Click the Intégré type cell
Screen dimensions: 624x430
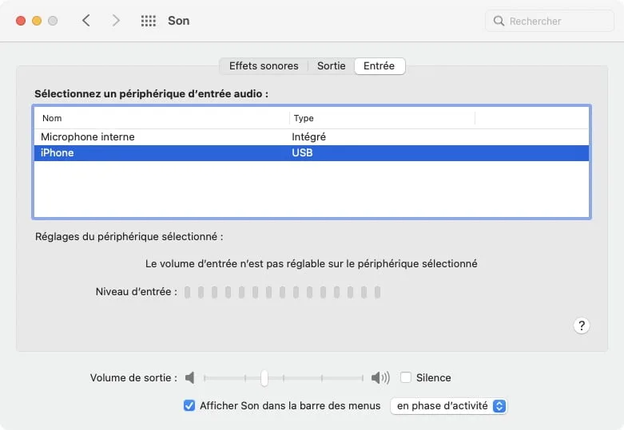pos(309,136)
